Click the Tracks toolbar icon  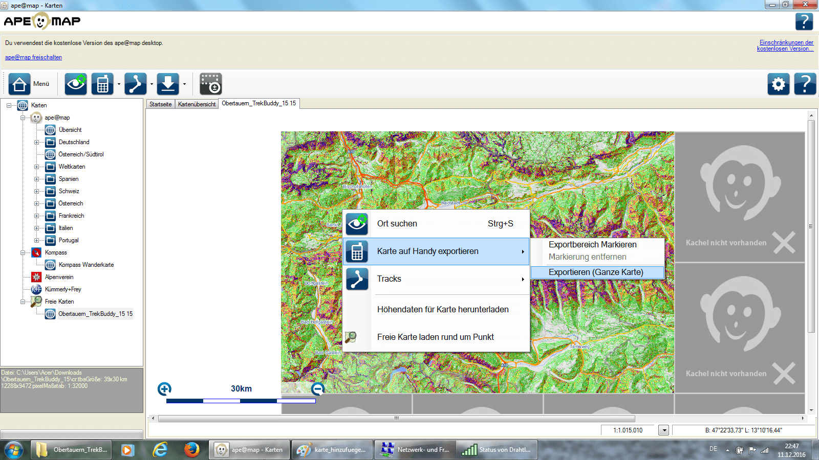tap(135, 84)
